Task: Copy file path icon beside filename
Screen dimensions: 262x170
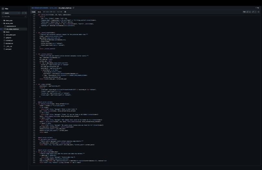Action: (x=73, y=8)
